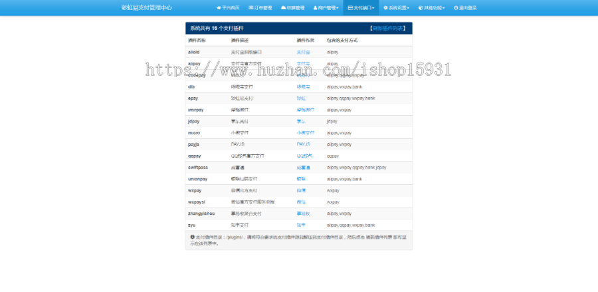The width and height of the screenshot is (598, 292).
Task: Select the plugin name zhangyishou
Action: click(x=201, y=214)
